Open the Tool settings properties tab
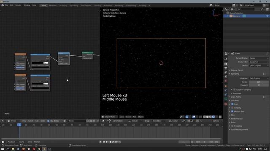The image size is (270, 151). [x=226, y=59]
